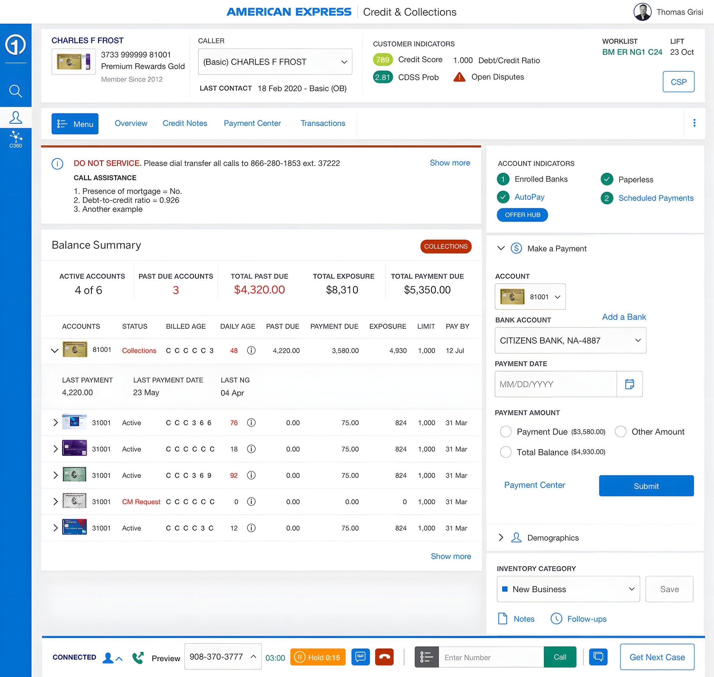Select the Total Balance ($4,930.00) radio
The image size is (714, 677).
(506, 452)
